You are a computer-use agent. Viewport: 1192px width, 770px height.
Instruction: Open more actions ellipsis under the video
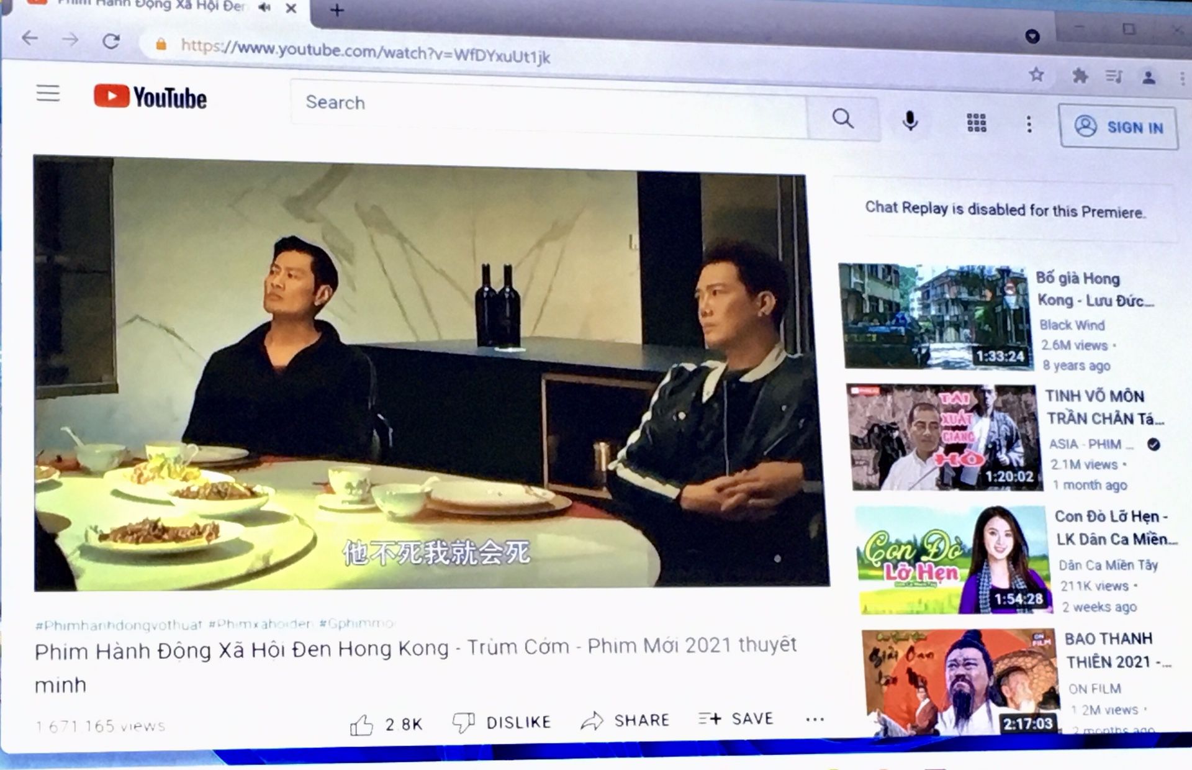[x=815, y=719]
